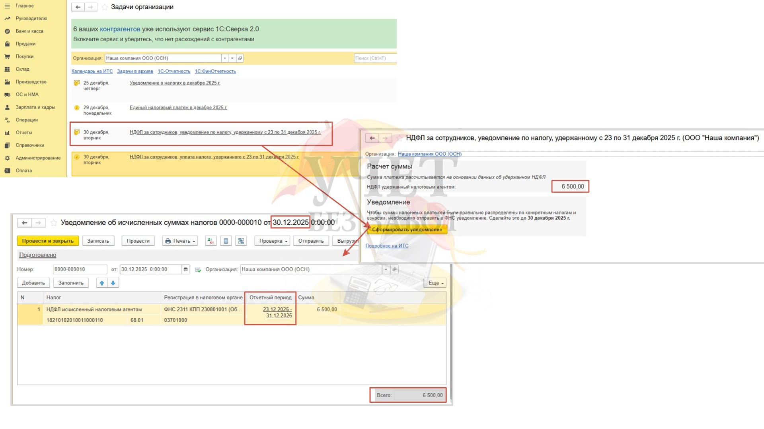This screenshot has height=429, width=764.
Task: Go back in notification document window
Action: [25, 223]
